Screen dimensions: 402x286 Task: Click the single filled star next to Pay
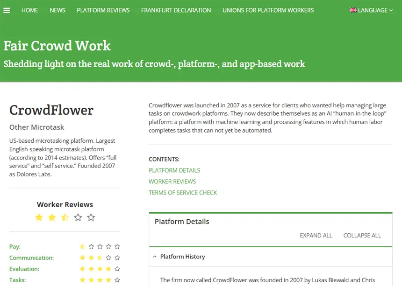click(82, 246)
